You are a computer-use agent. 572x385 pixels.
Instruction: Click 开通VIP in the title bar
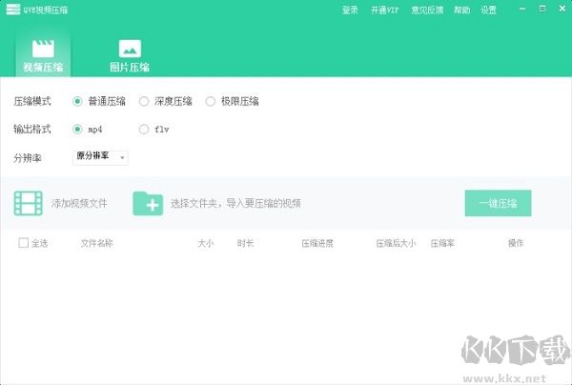pos(384,10)
